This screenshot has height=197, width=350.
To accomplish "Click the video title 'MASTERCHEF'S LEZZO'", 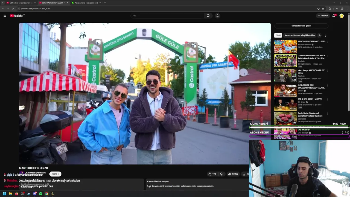I will coord(33,168).
